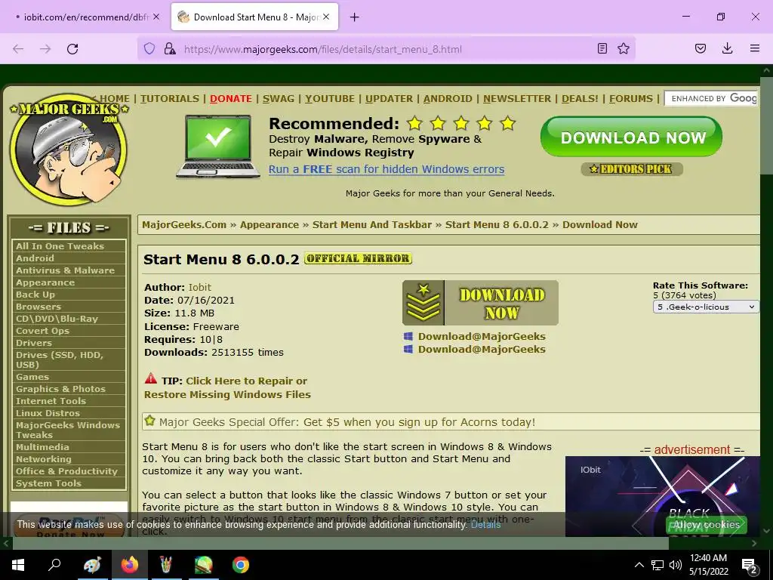Open notification center icon

pos(750,565)
